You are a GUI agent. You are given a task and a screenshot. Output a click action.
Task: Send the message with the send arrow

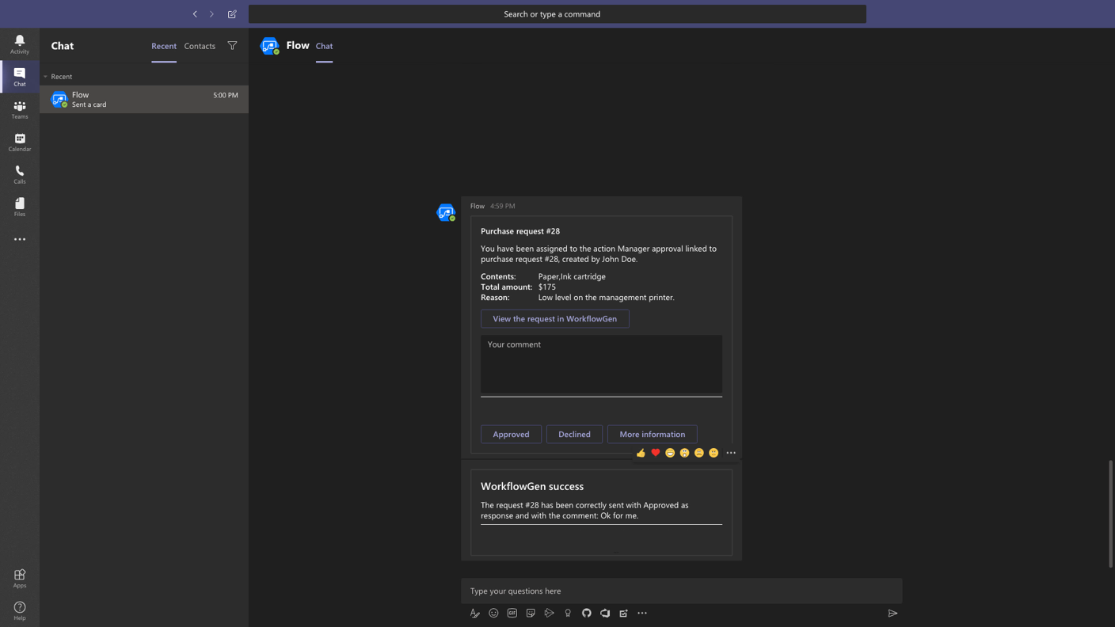coord(892,613)
